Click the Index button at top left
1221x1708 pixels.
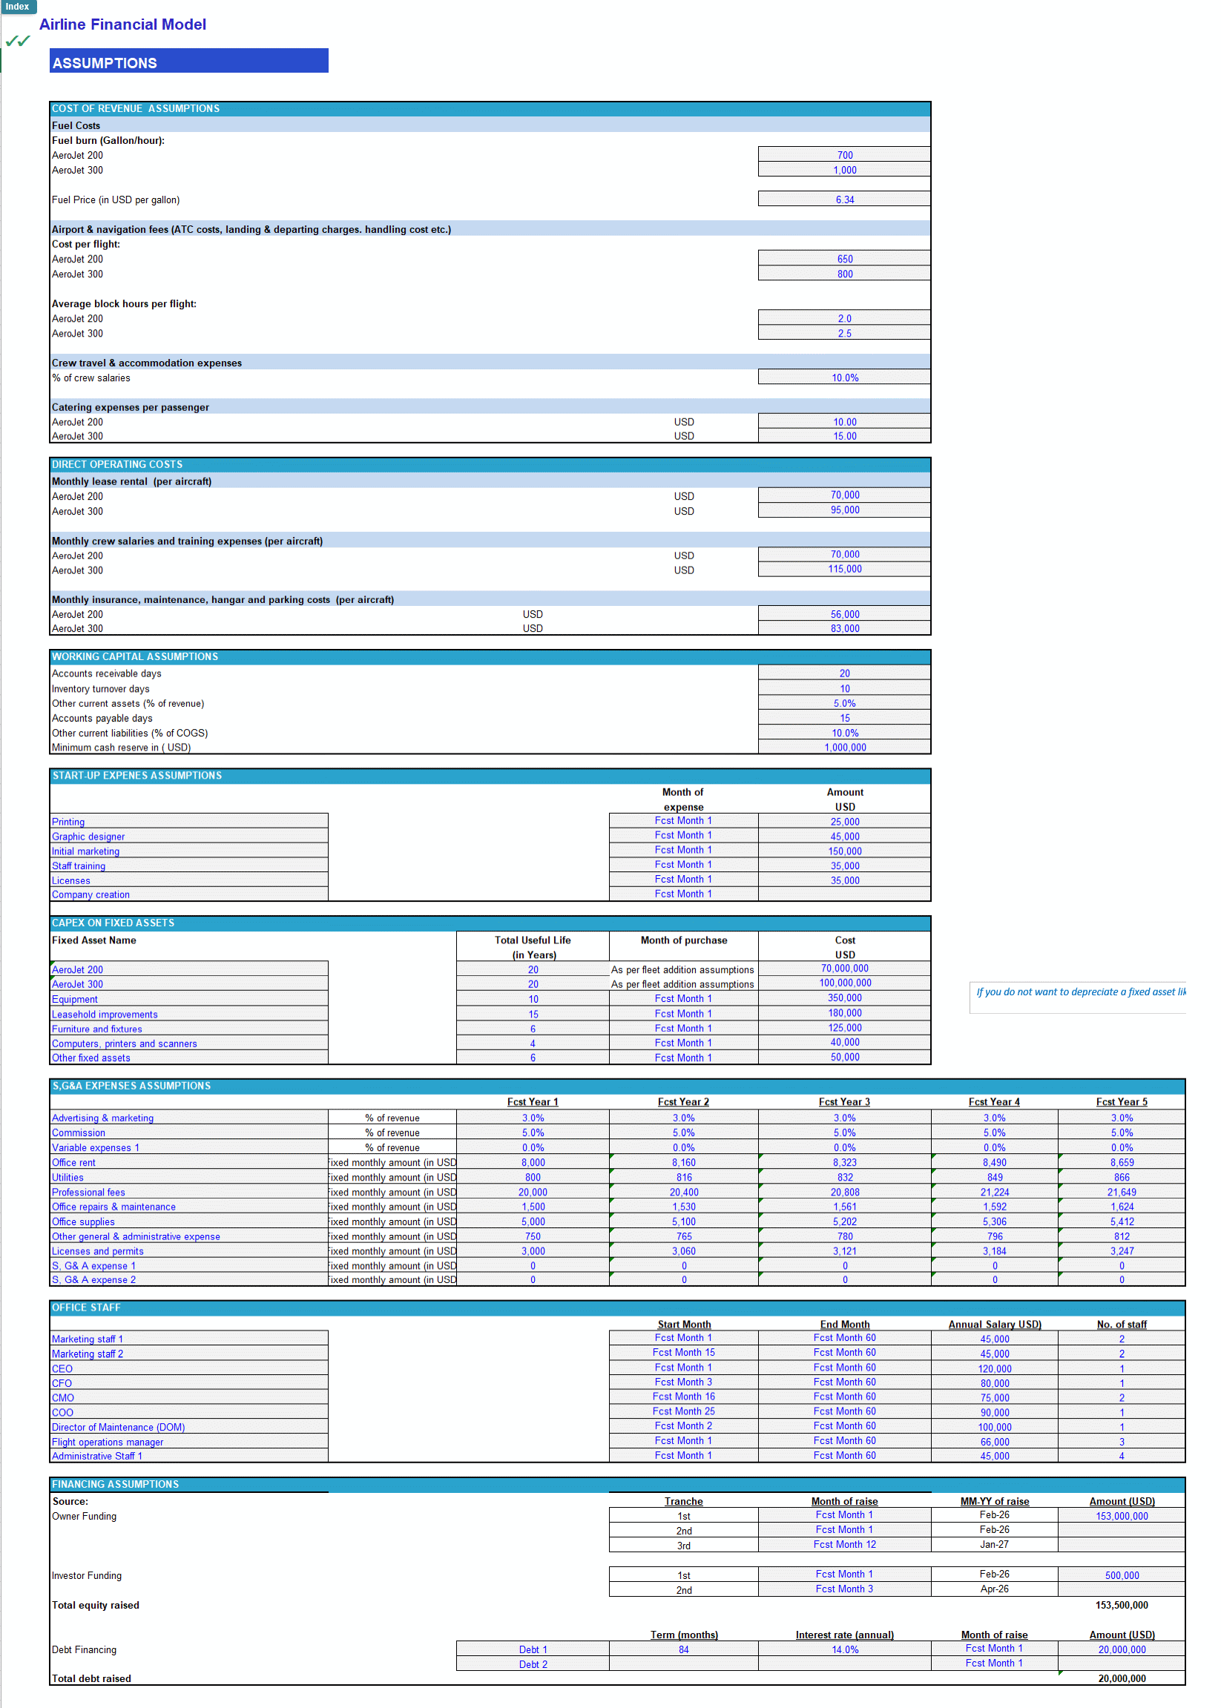click(17, 7)
